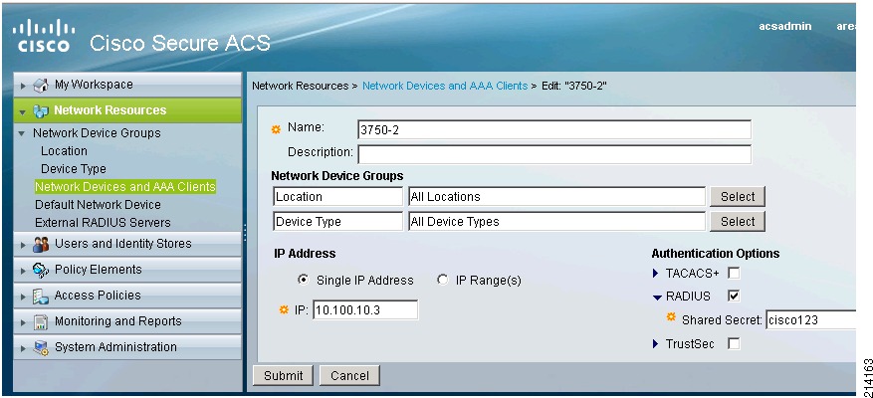Collapse the RADIUS options triangle

pos(657,298)
